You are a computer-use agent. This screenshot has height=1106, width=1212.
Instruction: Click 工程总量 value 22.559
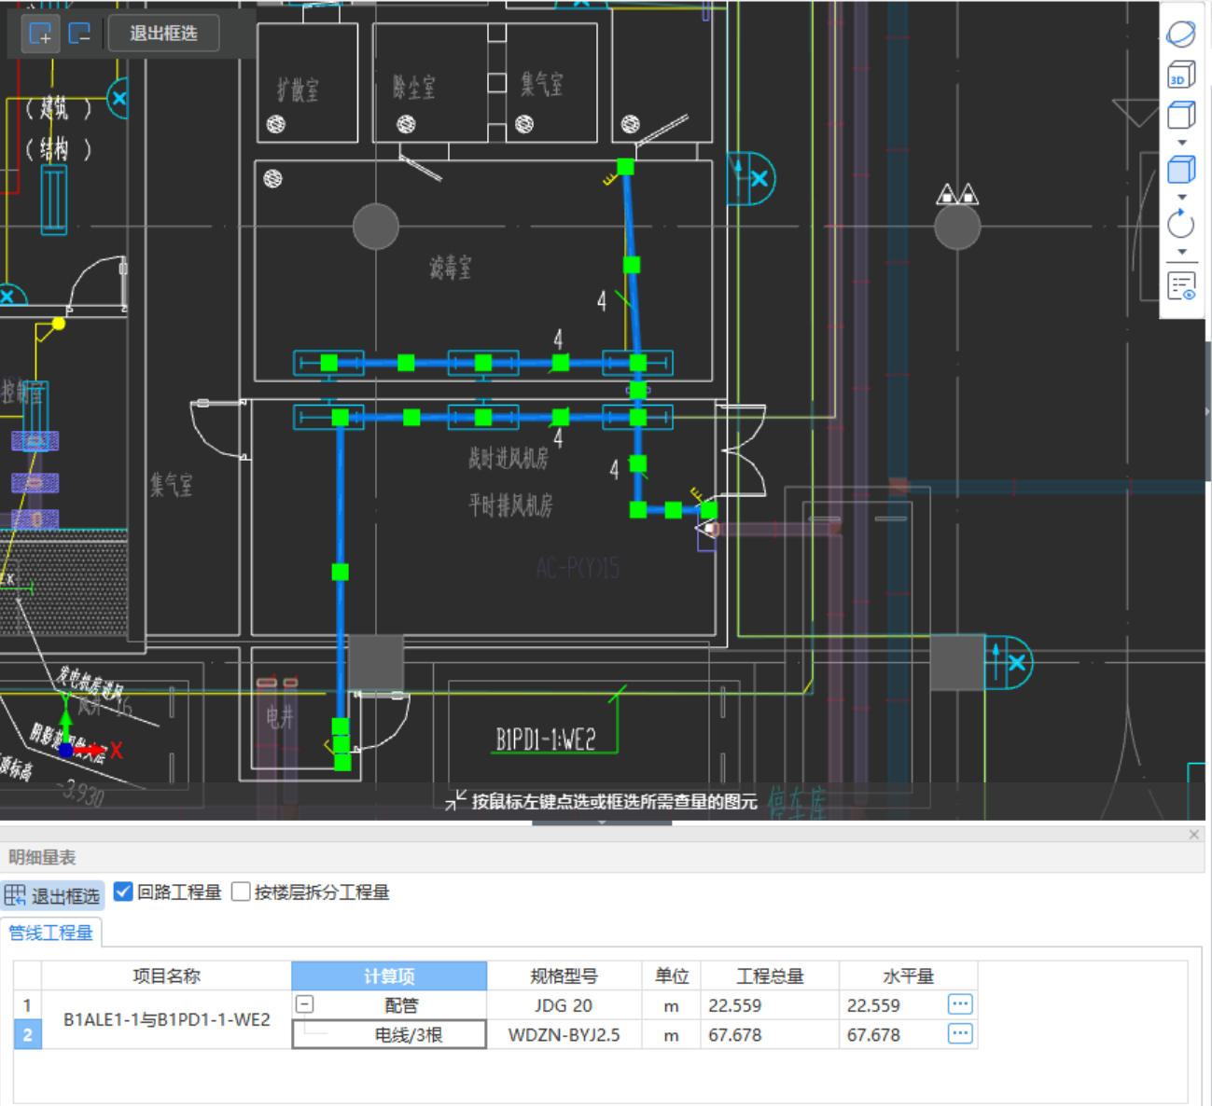770,1005
